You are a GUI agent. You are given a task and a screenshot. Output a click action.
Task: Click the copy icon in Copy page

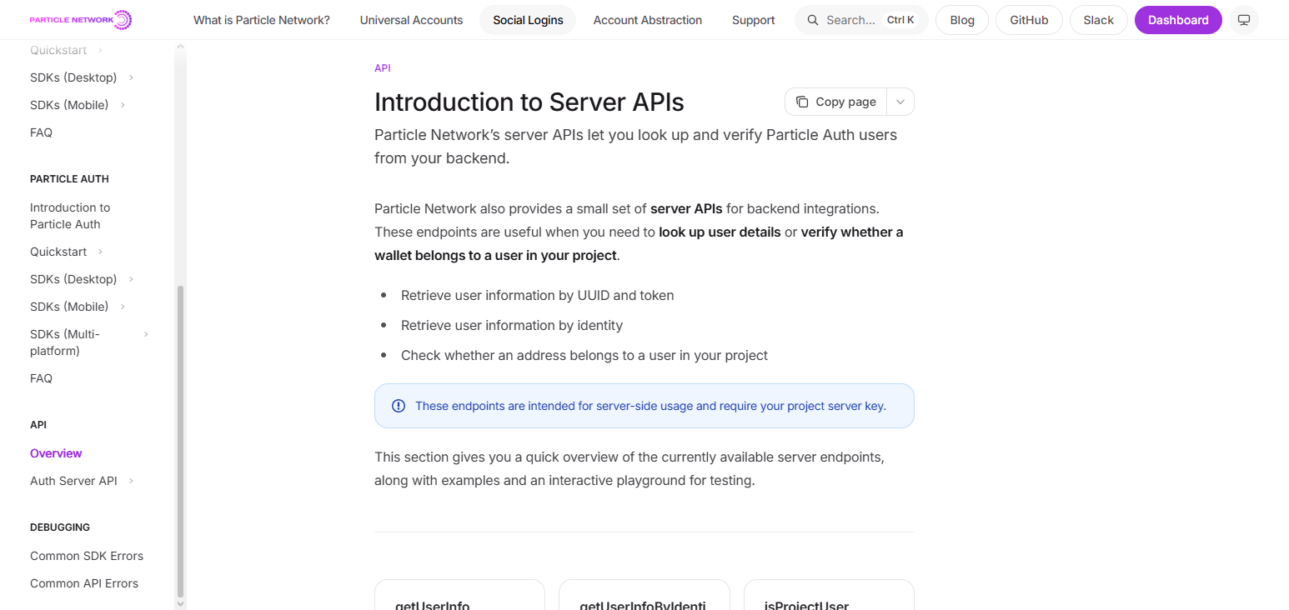(x=802, y=102)
